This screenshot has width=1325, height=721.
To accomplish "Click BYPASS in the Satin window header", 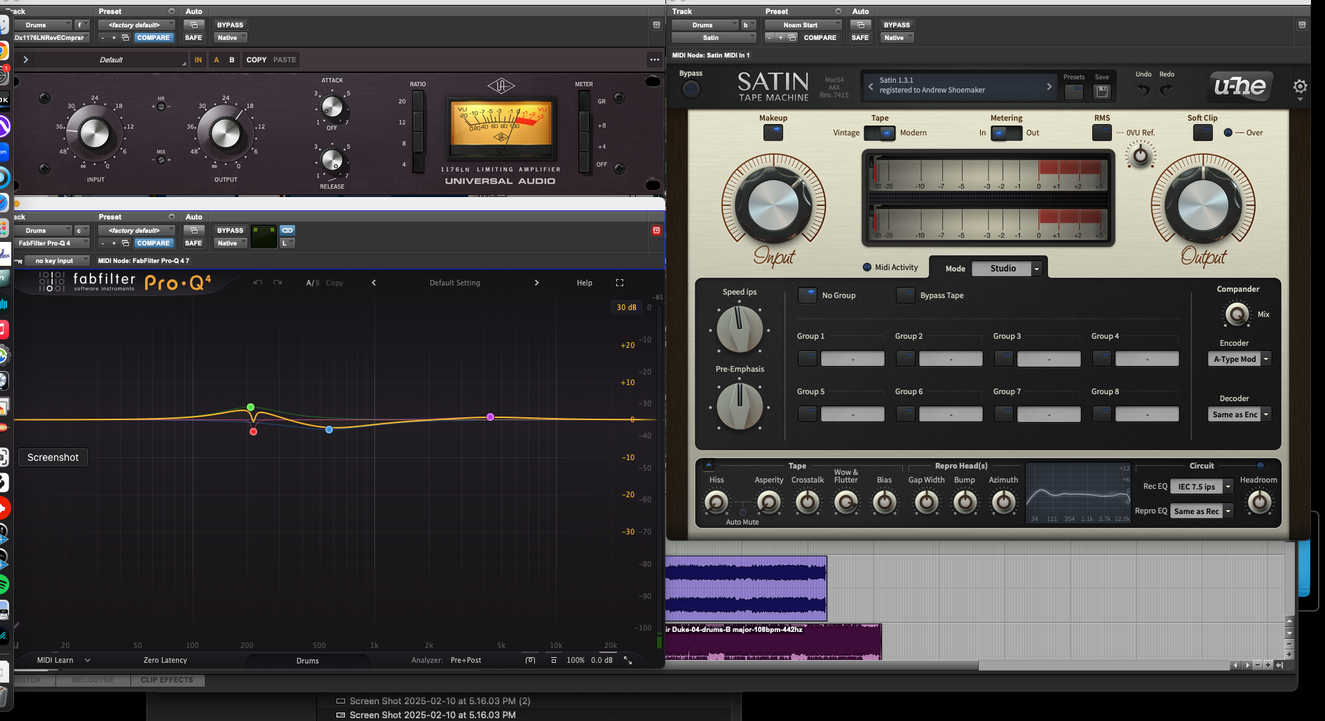I will point(897,25).
